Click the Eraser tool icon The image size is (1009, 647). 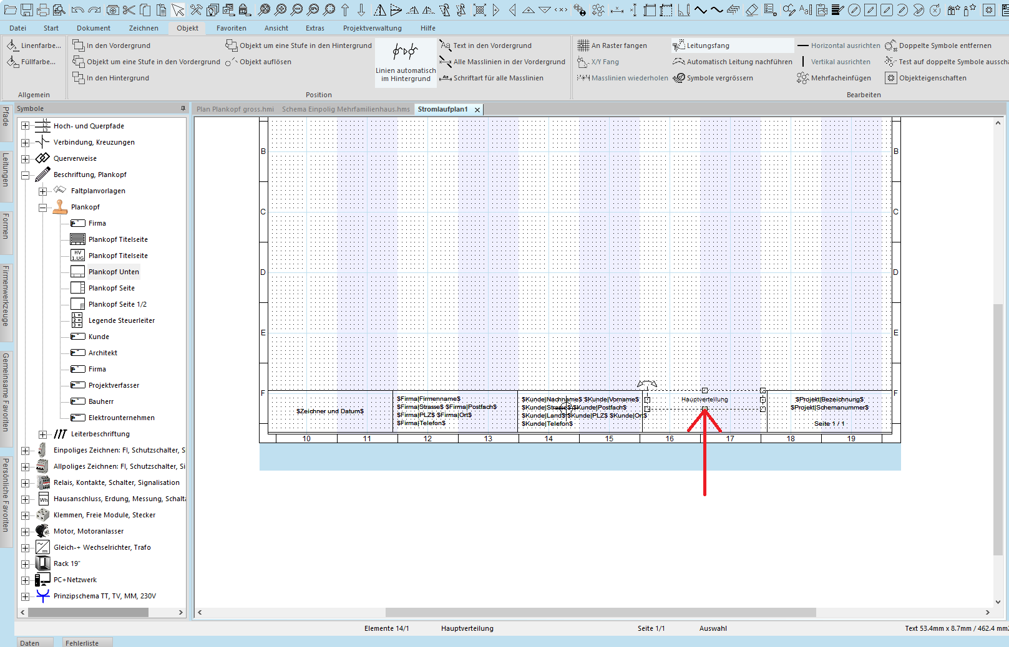pyautogui.click(x=752, y=10)
